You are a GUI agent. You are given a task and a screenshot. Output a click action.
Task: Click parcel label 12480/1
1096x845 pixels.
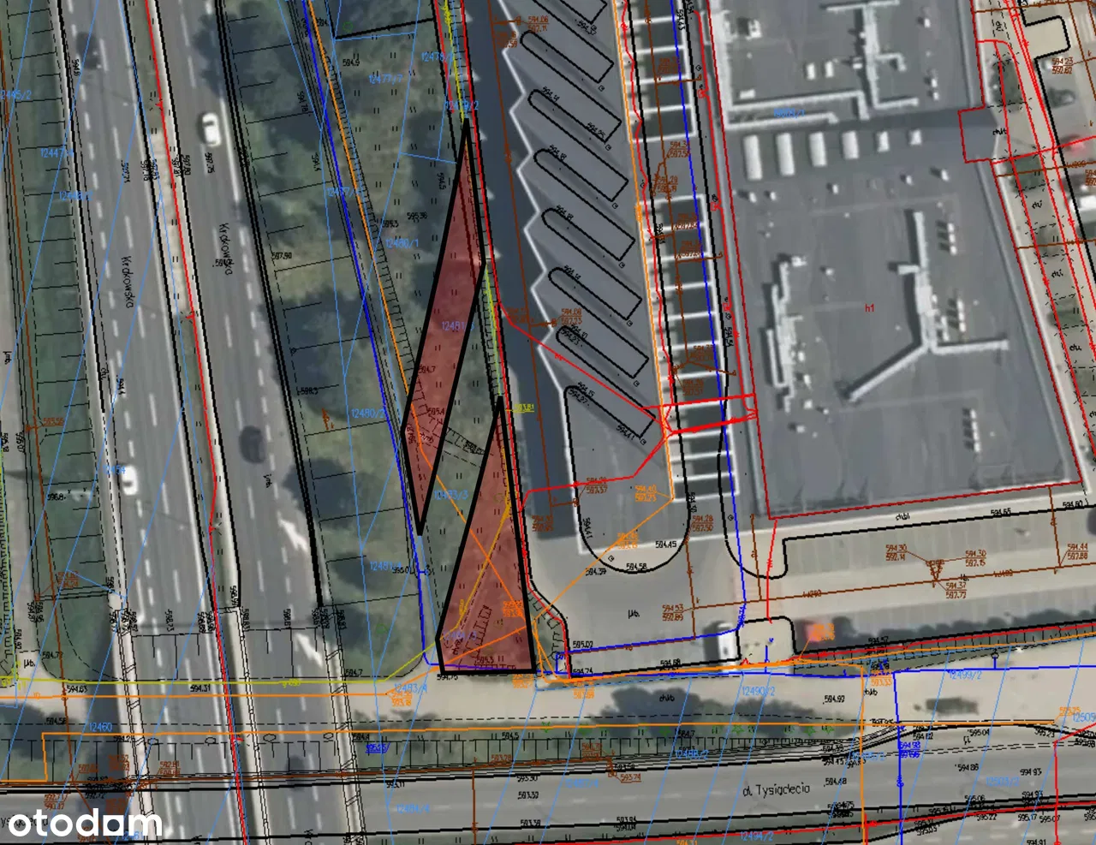pyautogui.click(x=402, y=244)
